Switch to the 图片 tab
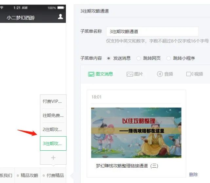This screenshot has width=210, height=183. [135, 74]
